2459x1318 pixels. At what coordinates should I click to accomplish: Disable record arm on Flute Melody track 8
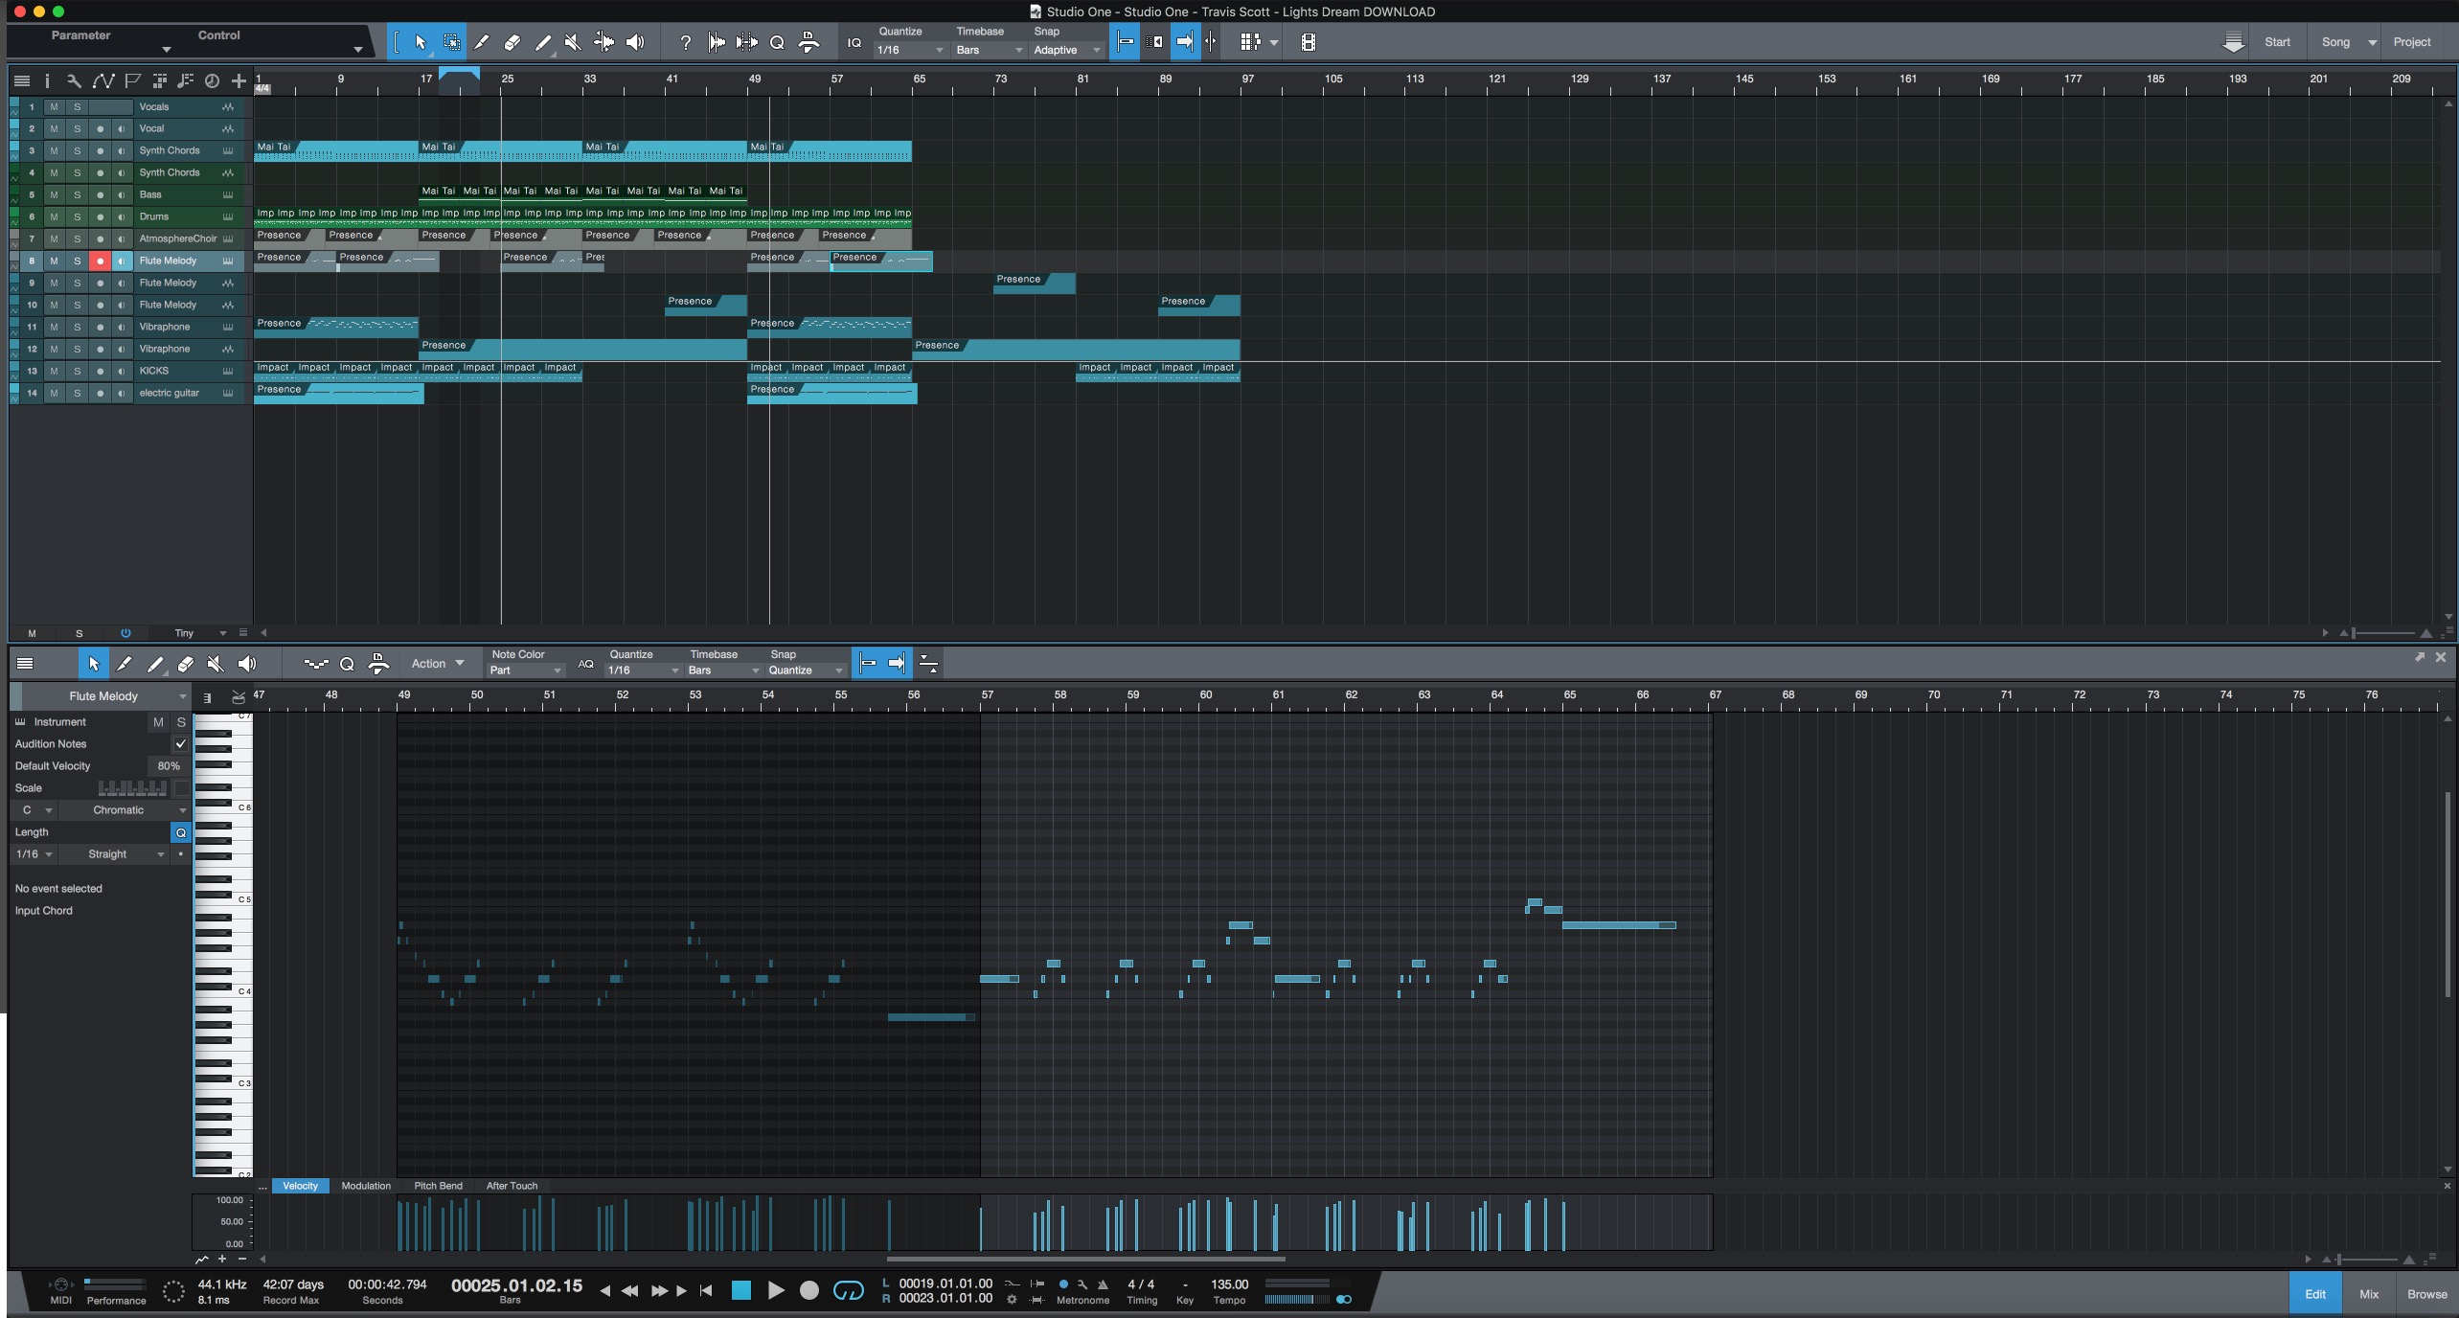pos(100,261)
